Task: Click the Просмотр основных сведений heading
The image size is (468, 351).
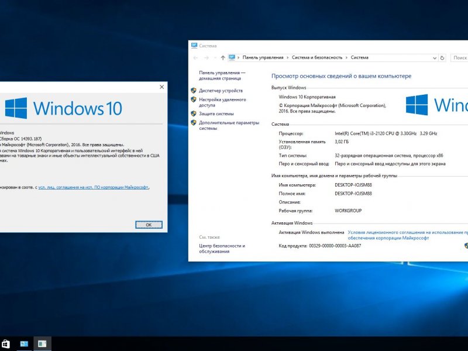Action: click(341, 76)
